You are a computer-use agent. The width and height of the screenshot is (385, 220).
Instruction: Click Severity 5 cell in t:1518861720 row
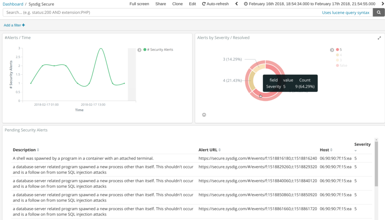[356, 209]
